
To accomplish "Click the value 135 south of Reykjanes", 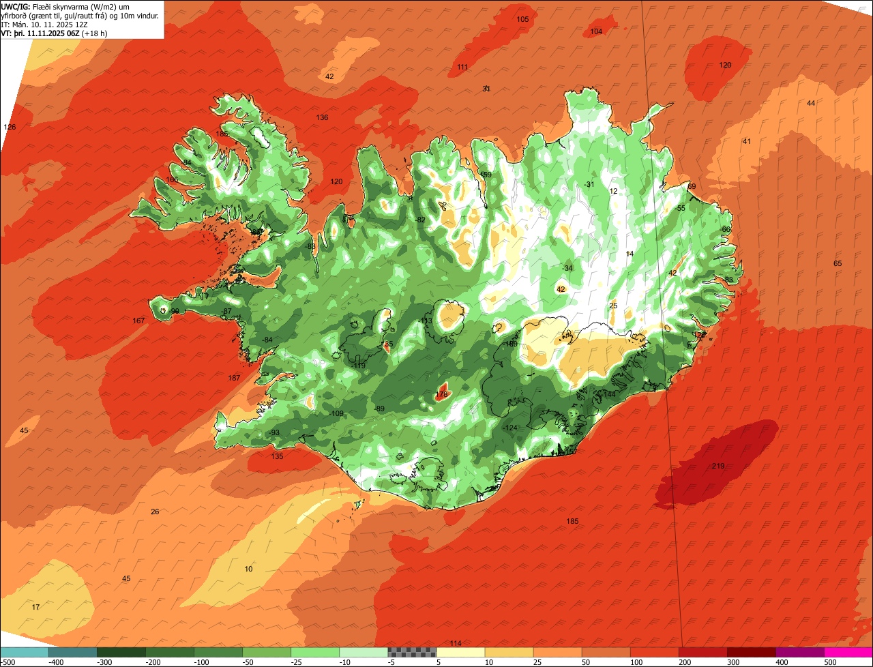I will [x=277, y=456].
